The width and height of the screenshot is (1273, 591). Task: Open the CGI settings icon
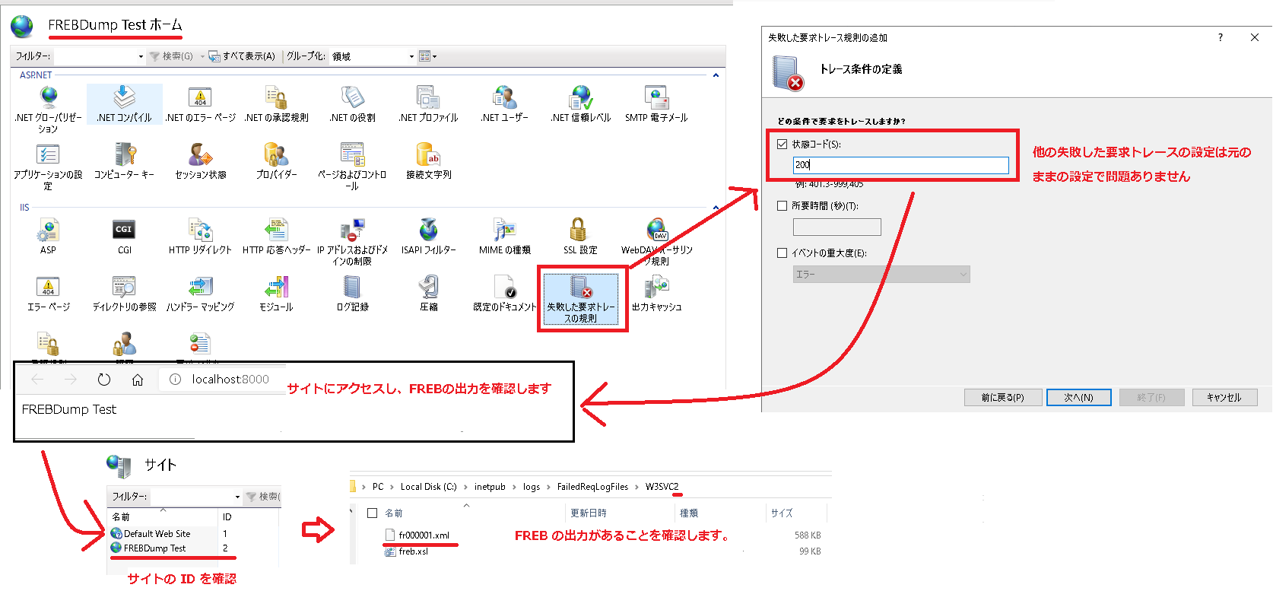[x=124, y=236]
